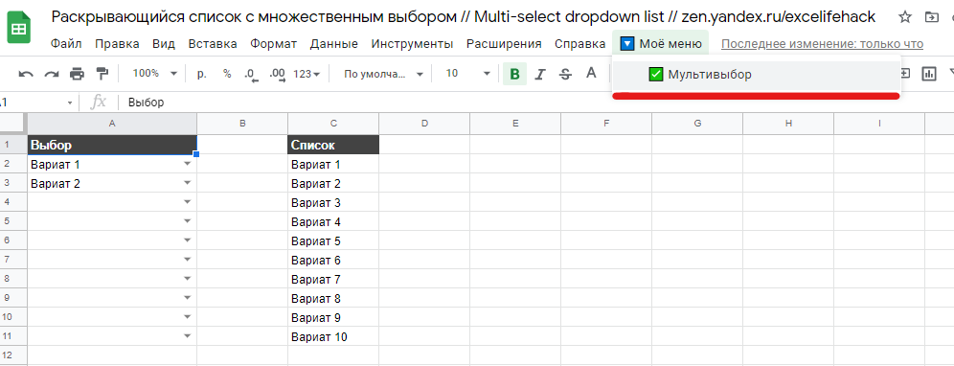This screenshot has height=366, width=954.
Task: Open dropdown arrow in row 11 of column A
Action: (x=187, y=336)
